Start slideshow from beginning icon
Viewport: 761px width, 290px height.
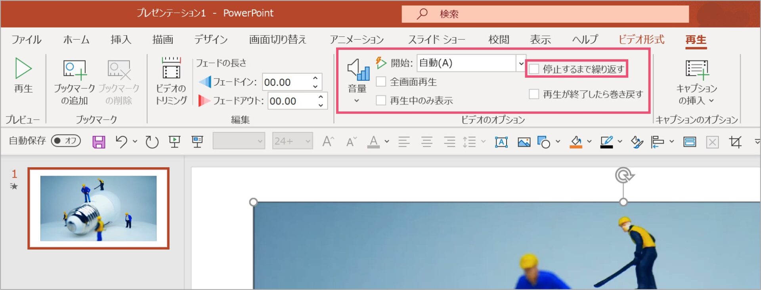pos(174,141)
